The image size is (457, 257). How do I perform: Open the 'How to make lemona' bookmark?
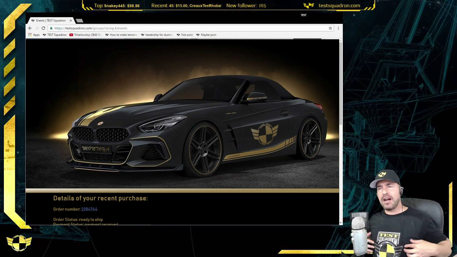tap(121, 35)
